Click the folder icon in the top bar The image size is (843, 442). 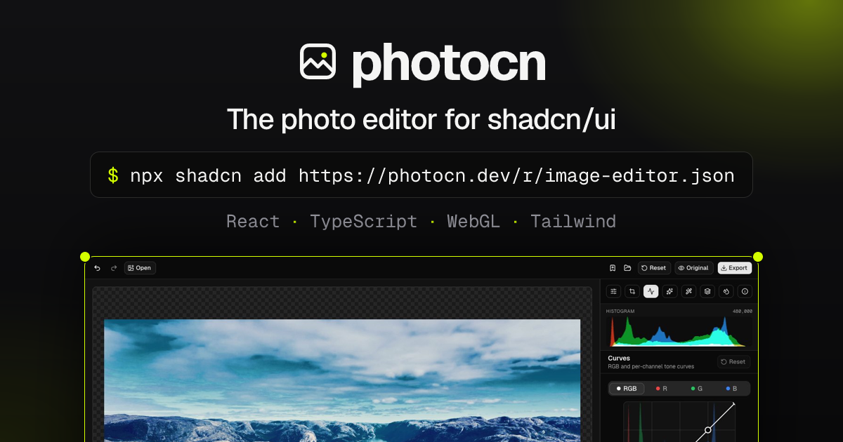point(627,268)
